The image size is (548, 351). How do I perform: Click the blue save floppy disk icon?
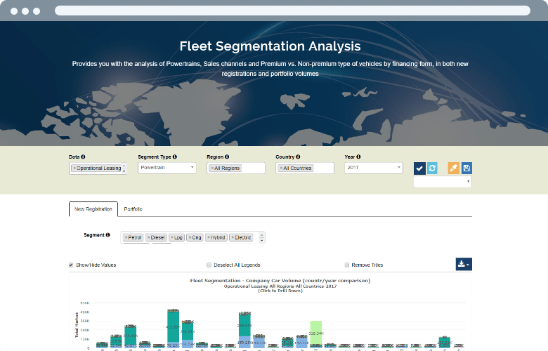pos(467,168)
